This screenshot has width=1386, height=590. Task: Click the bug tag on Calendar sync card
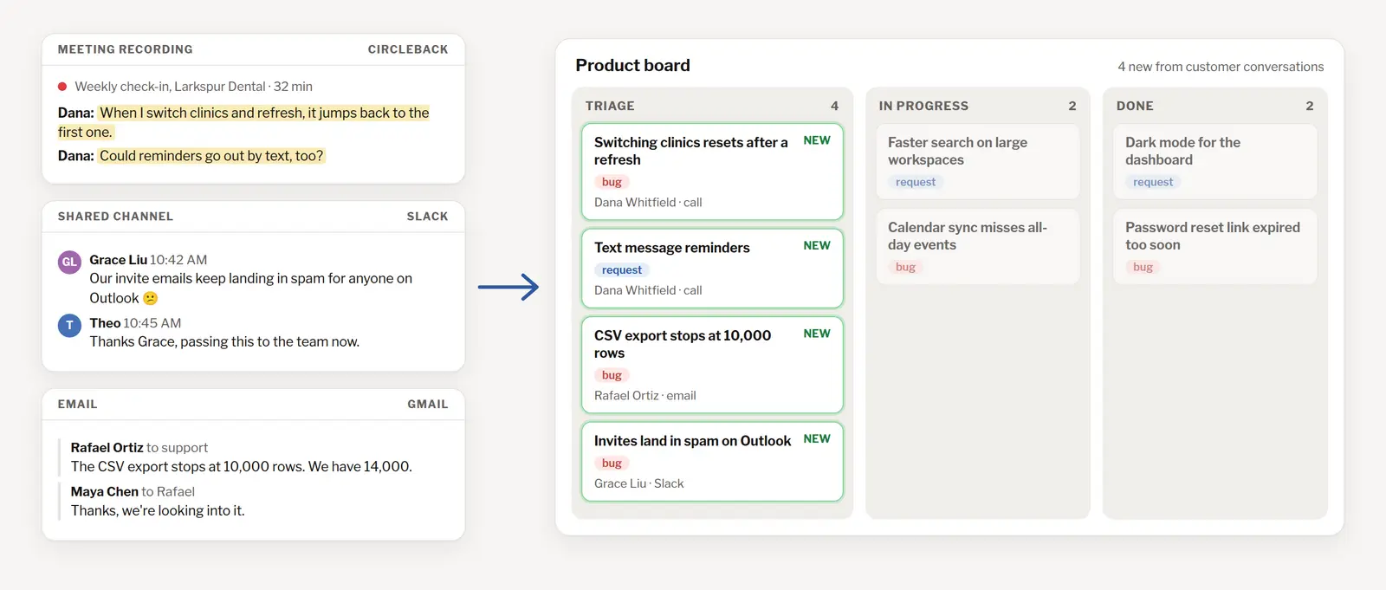905,267
